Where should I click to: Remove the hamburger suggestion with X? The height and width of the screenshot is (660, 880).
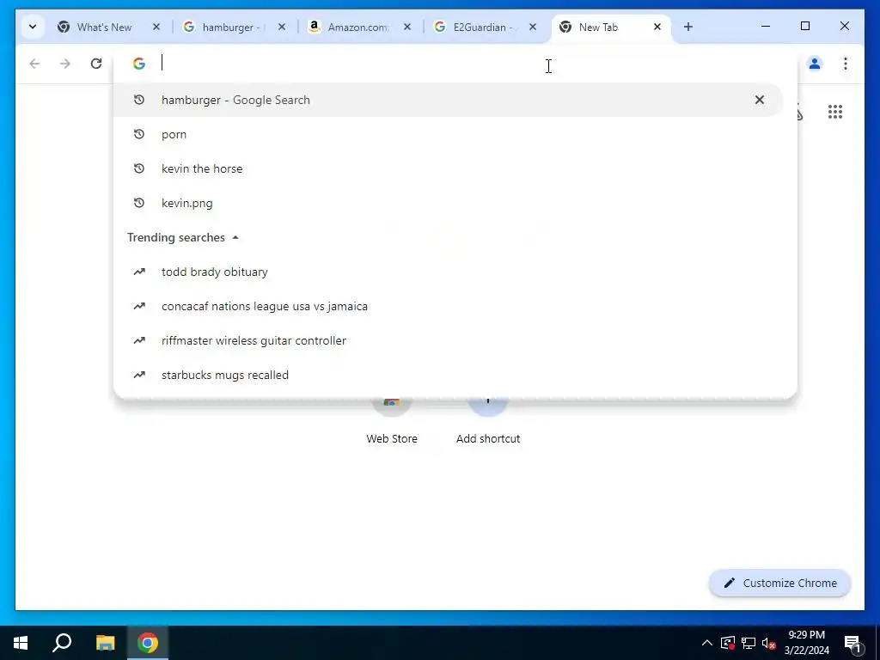(x=760, y=100)
